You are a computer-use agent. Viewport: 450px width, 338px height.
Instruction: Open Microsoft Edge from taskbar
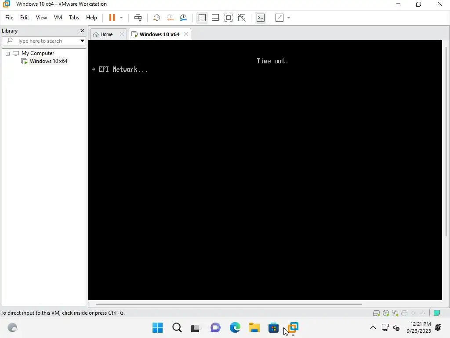click(235, 327)
